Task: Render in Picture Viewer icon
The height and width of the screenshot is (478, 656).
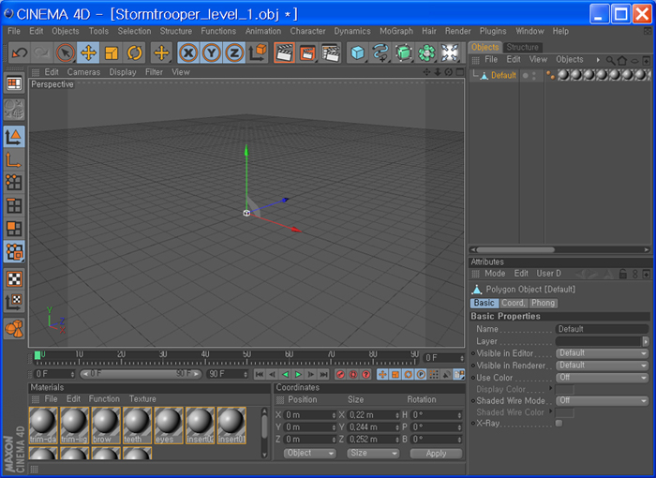Action: (x=307, y=53)
